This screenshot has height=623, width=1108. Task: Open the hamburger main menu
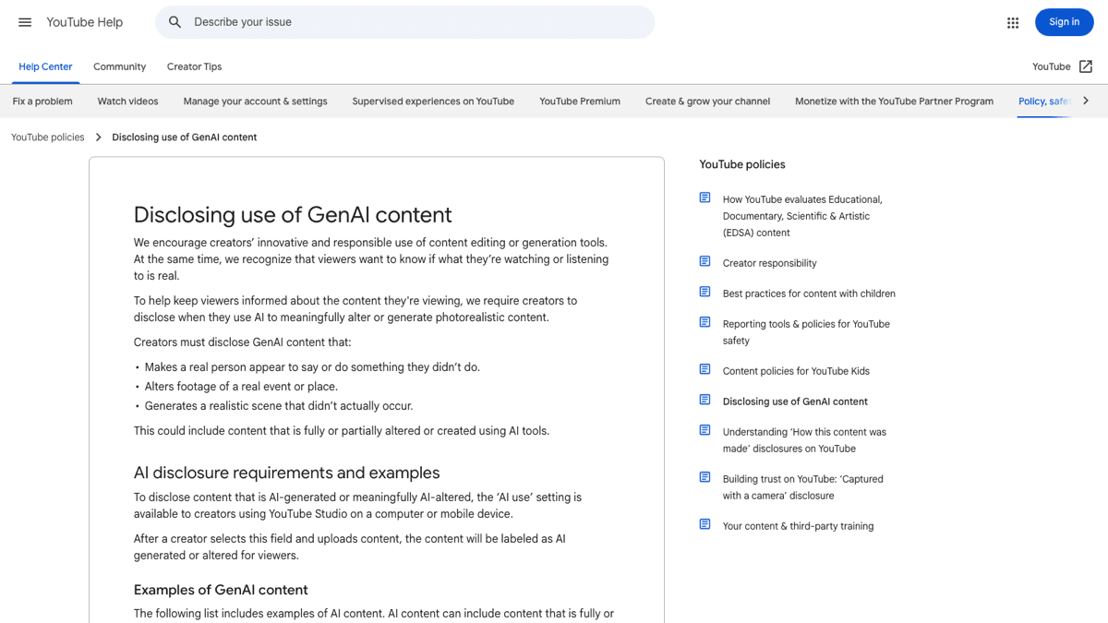(x=25, y=22)
